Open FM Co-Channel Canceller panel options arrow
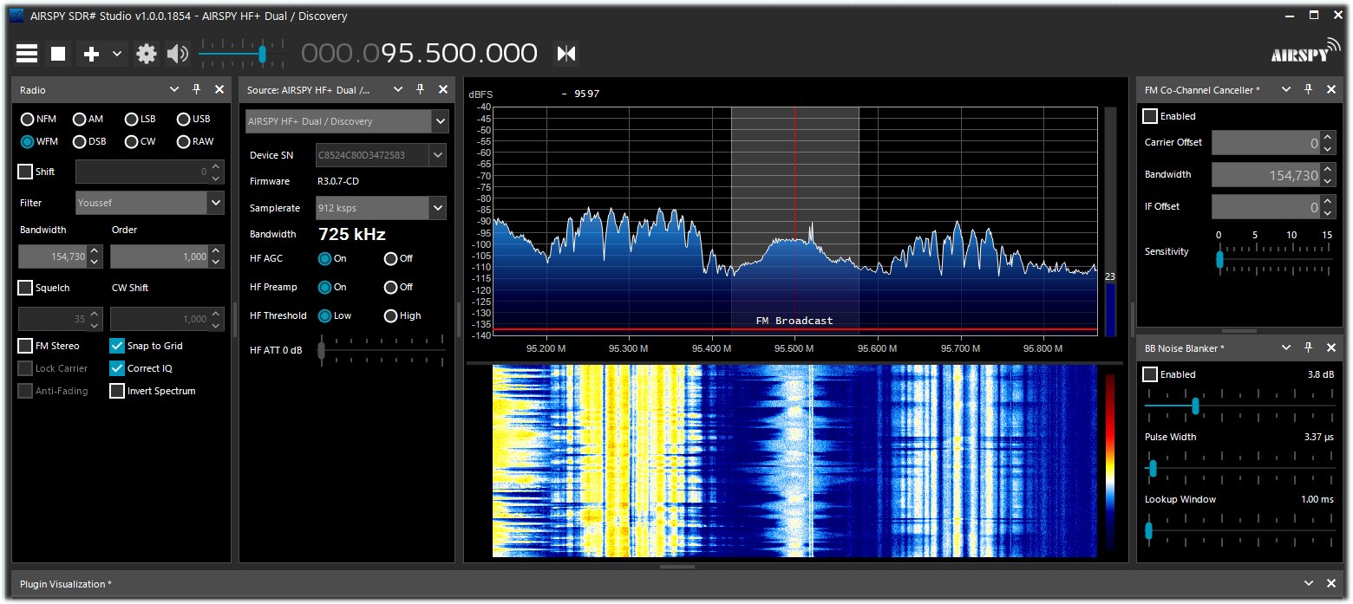 point(1286,89)
